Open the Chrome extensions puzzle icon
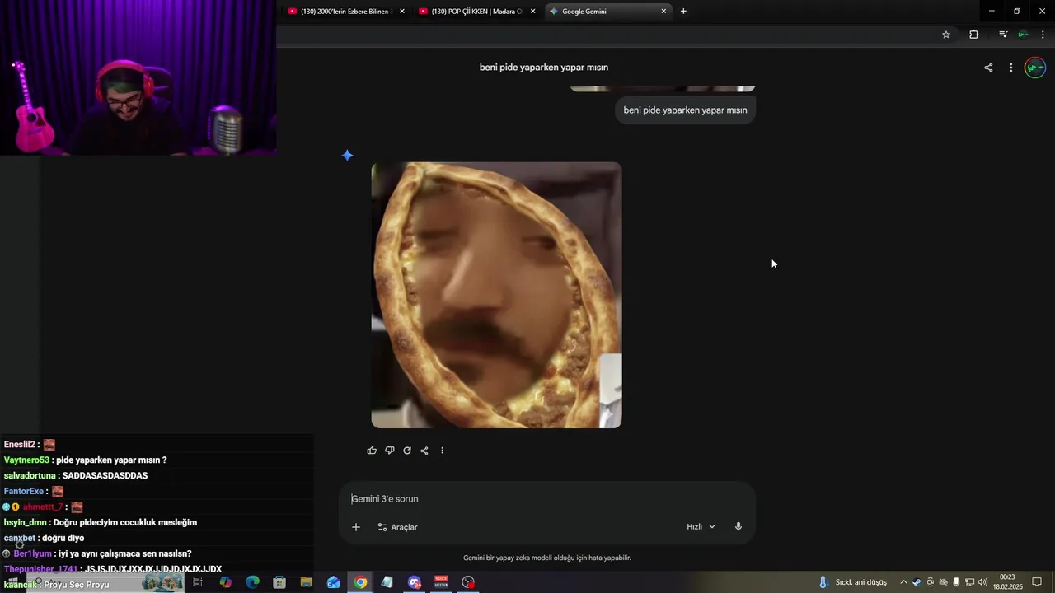Viewport: 1055px width, 593px height. pos(974,35)
